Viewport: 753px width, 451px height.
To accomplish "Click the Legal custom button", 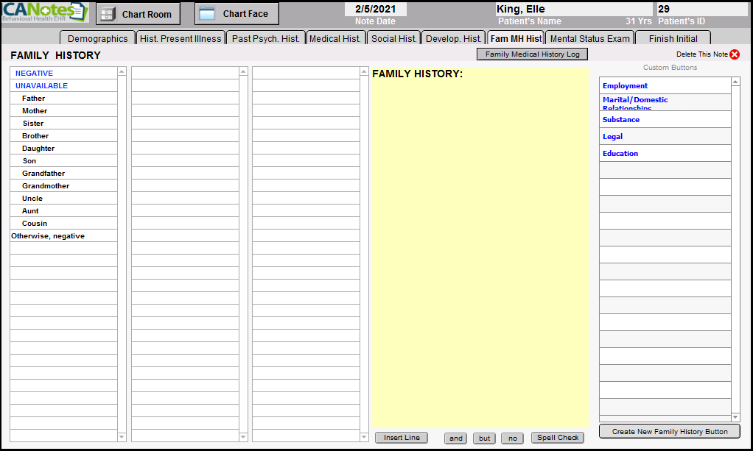I will click(665, 136).
